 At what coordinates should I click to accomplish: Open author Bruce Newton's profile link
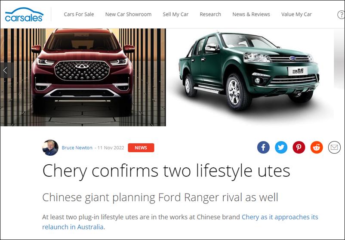(77, 148)
